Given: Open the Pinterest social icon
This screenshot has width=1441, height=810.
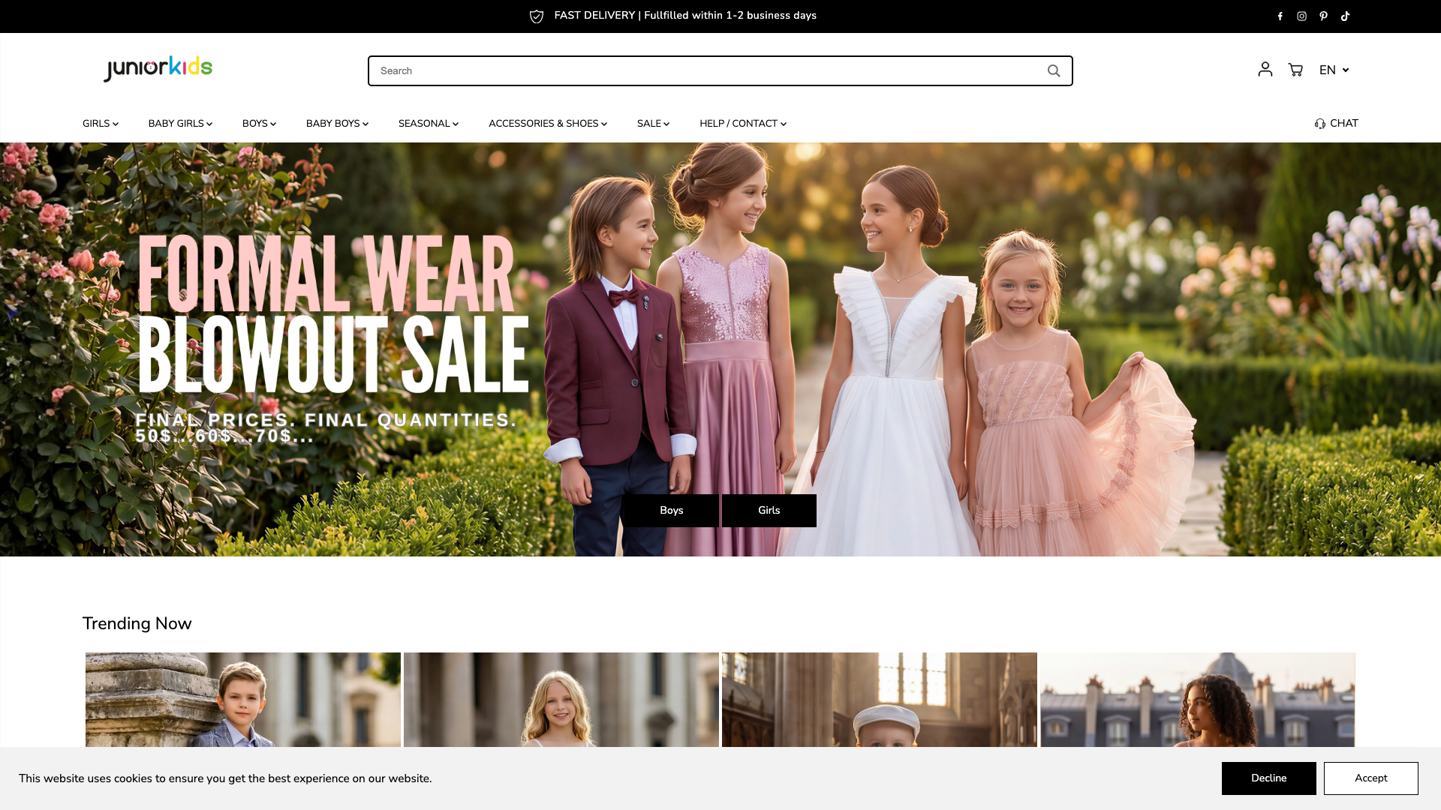Looking at the screenshot, I should click(x=1324, y=16).
